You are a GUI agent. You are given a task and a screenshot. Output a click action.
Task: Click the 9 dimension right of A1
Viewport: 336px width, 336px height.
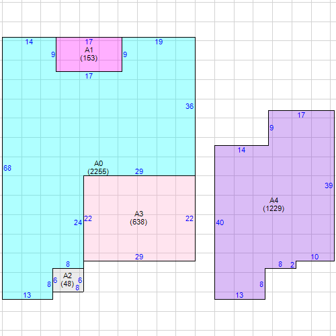125,54
